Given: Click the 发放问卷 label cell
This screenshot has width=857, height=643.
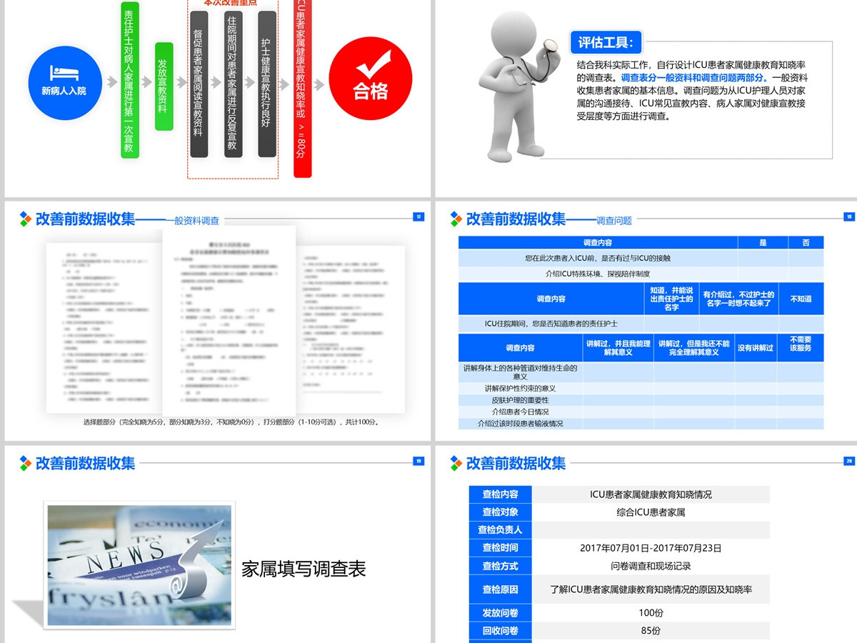Looking at the screenshot, I should pyautogui.click(x=500, y=613).
